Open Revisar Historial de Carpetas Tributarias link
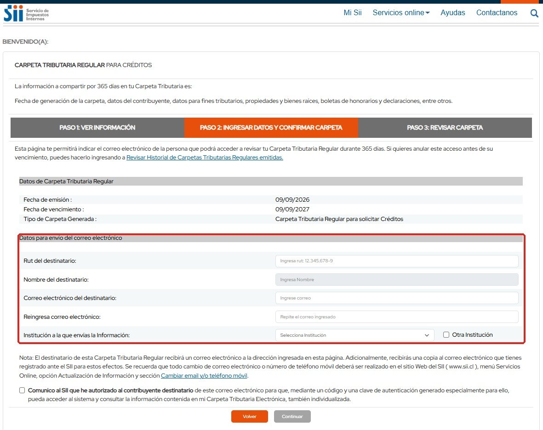The image size is (543, 430). click(205, 158)
